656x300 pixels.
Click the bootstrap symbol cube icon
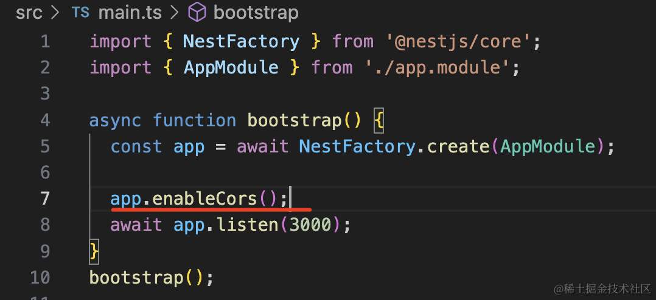pyautogui.click(x=197, y=12)
